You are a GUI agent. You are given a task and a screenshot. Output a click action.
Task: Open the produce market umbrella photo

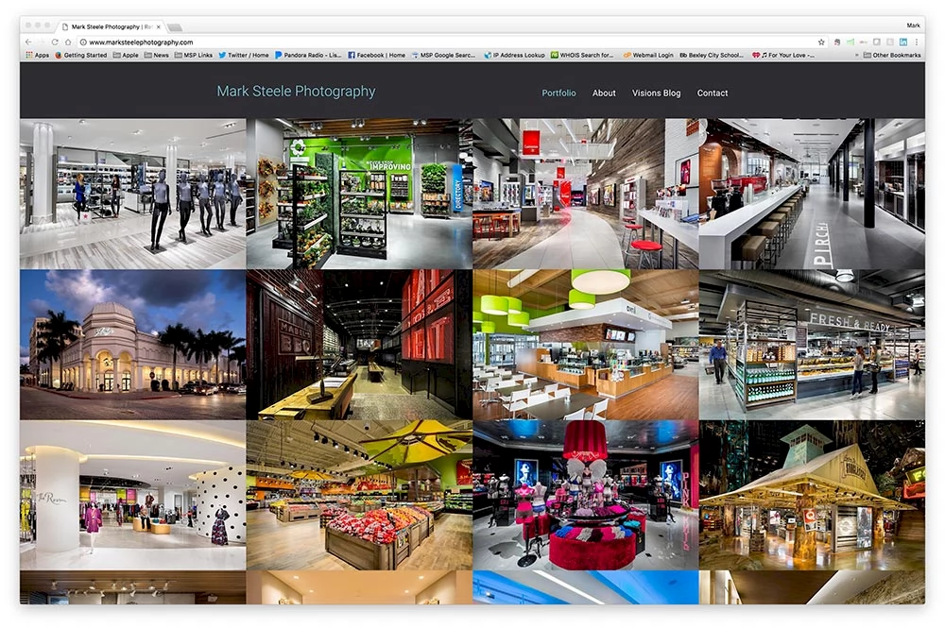click(359, 495)
